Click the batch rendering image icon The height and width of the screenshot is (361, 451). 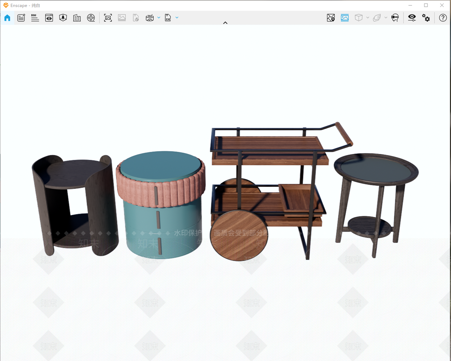click(x=122, y=18)
